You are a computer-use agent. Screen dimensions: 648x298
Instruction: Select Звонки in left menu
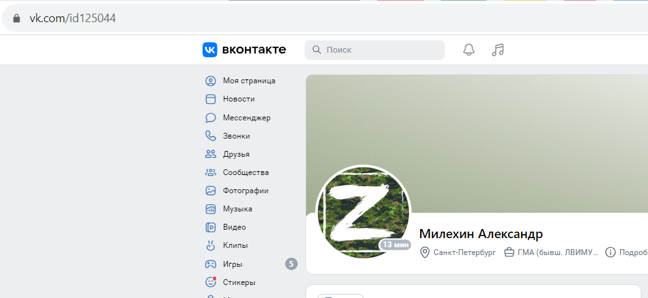236,136
